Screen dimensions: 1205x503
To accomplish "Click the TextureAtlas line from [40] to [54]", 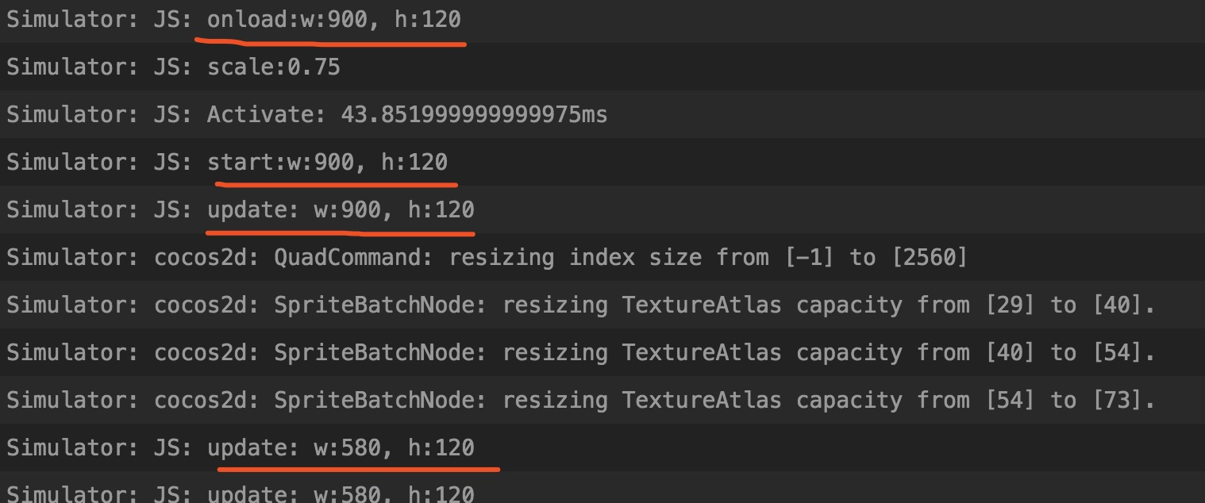I will (x=714, y=353).
